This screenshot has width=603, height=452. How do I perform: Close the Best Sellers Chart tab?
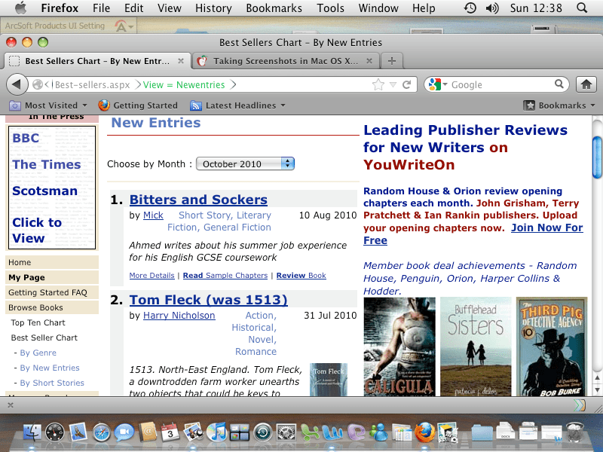click(x=180, y=61)
